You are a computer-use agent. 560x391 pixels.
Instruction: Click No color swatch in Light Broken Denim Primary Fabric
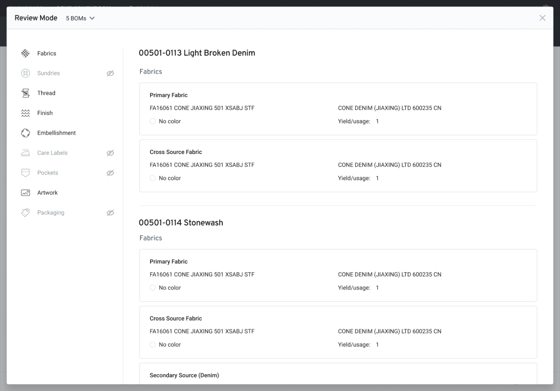click(153, 121)
